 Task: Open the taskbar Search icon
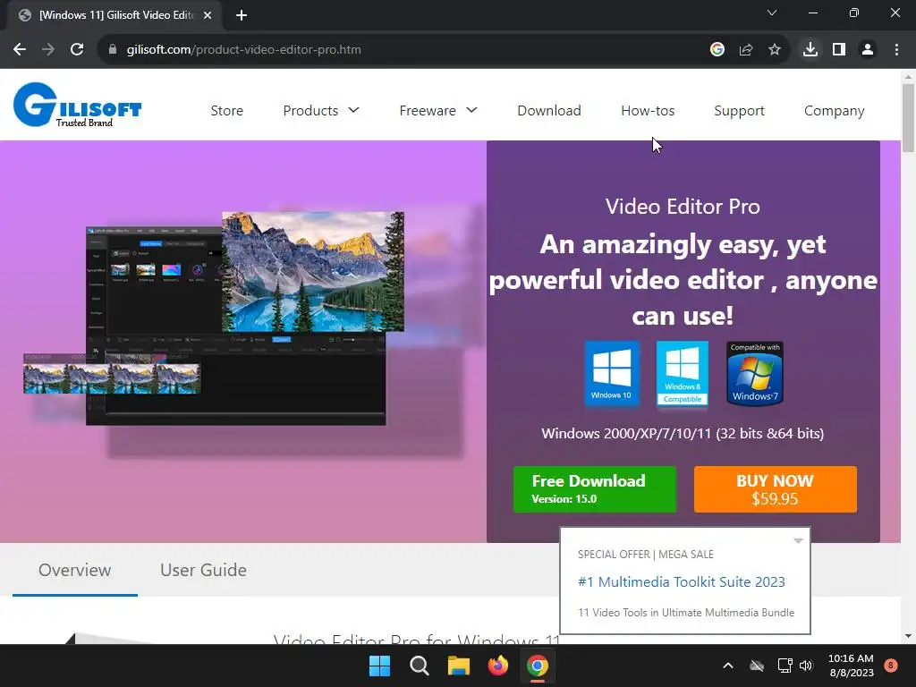(420, 666)
